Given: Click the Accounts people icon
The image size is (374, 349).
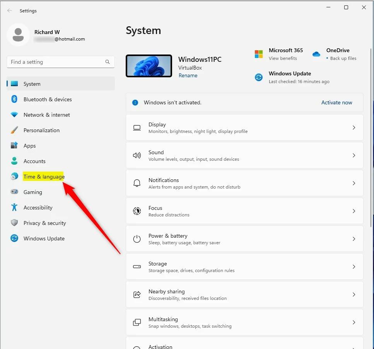Looking at the screenshot, I should (14, 161).
